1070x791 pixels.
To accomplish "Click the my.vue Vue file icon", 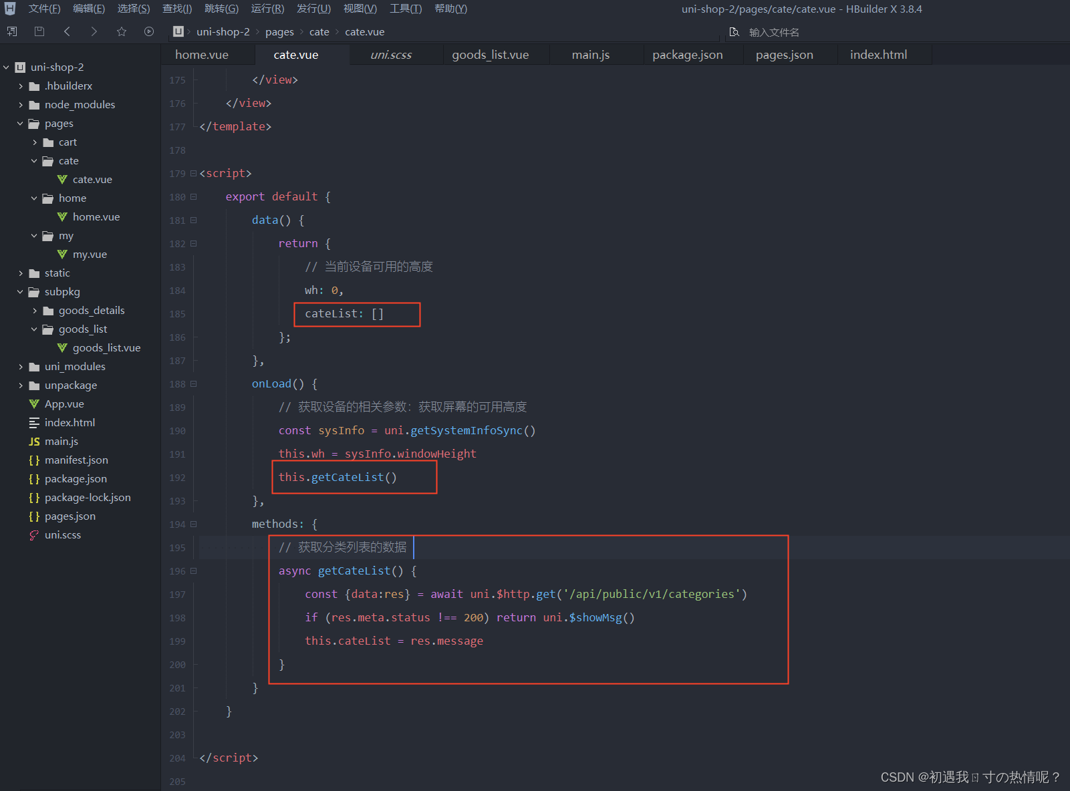I will (62, 254).
